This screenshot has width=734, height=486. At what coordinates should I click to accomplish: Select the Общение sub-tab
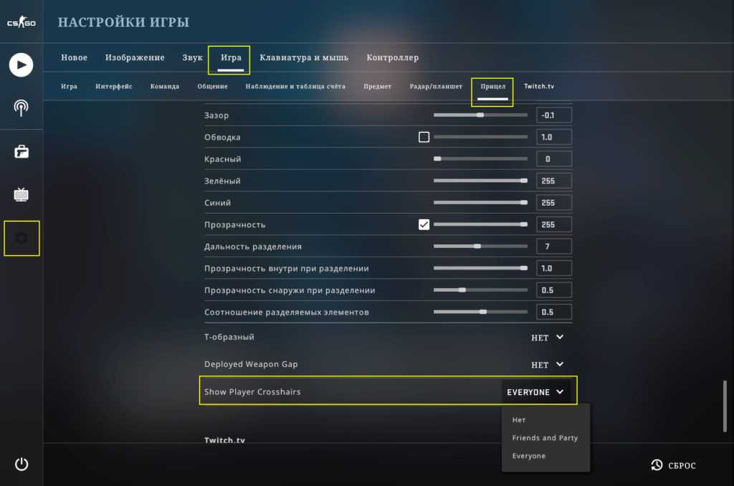pyautogui.click(x=212, y=86)
